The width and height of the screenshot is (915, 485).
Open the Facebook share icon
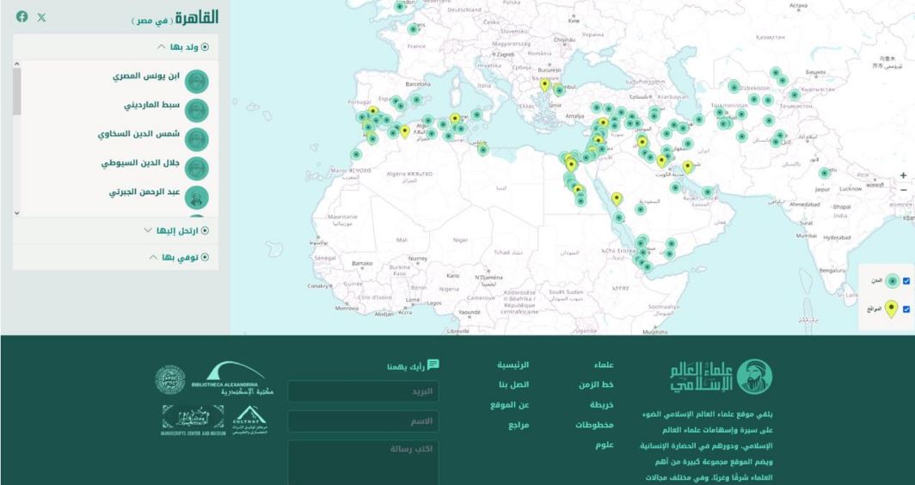22,16
